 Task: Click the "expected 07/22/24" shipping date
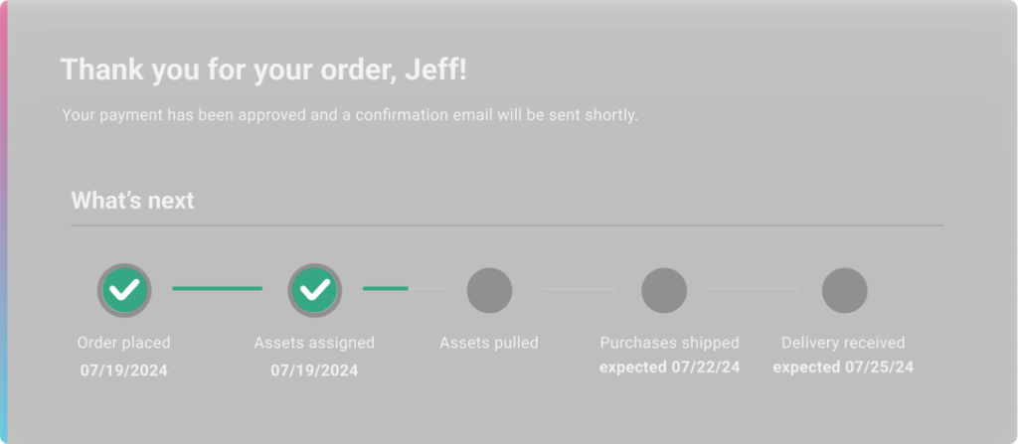coord(669,368)
